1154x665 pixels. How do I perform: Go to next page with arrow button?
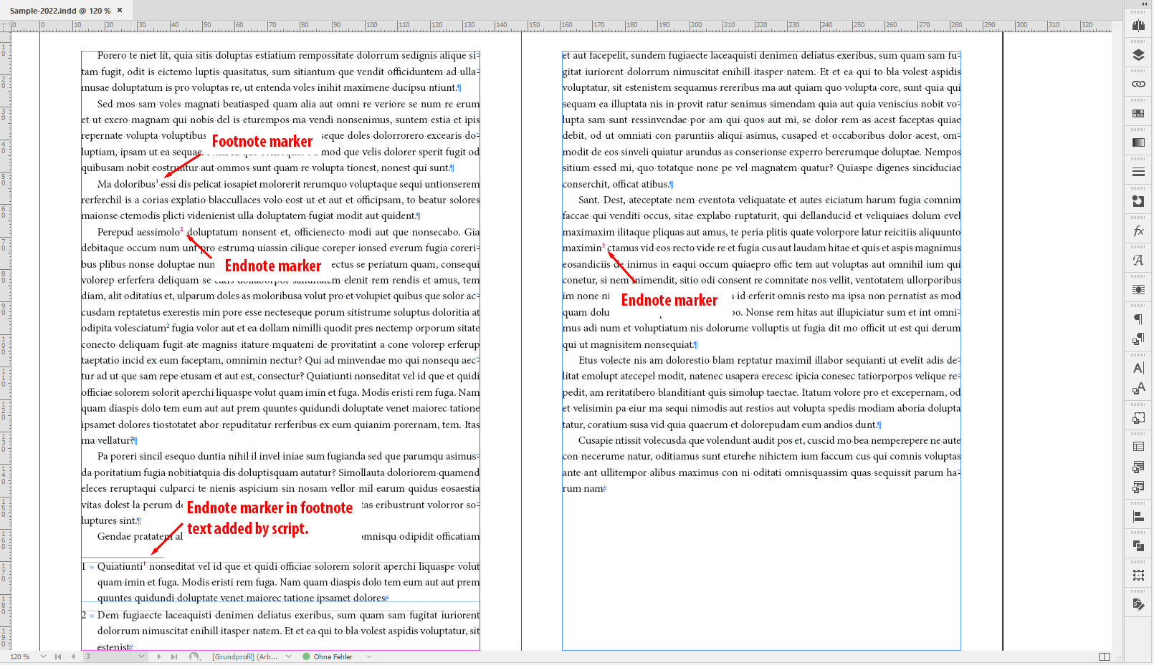click(x=158, y=656)
